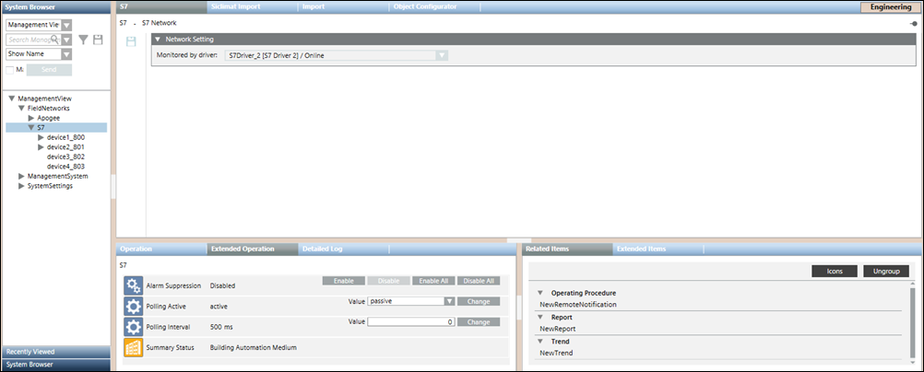Click the save icon beside the filter
Screen dimensions: 924x372
[x=98, y=40]
